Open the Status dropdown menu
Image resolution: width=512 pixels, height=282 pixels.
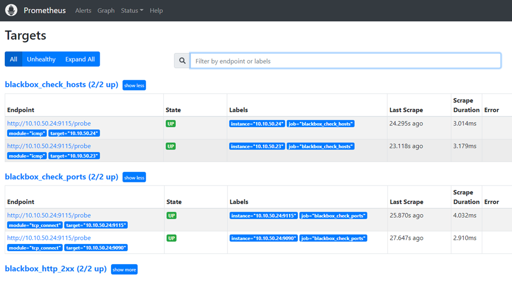click(x=132, y=10)
